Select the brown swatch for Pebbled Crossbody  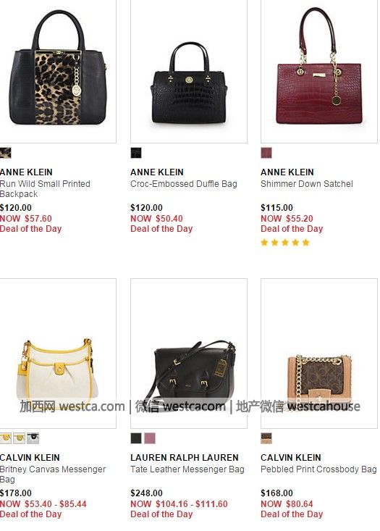point(266,438)
